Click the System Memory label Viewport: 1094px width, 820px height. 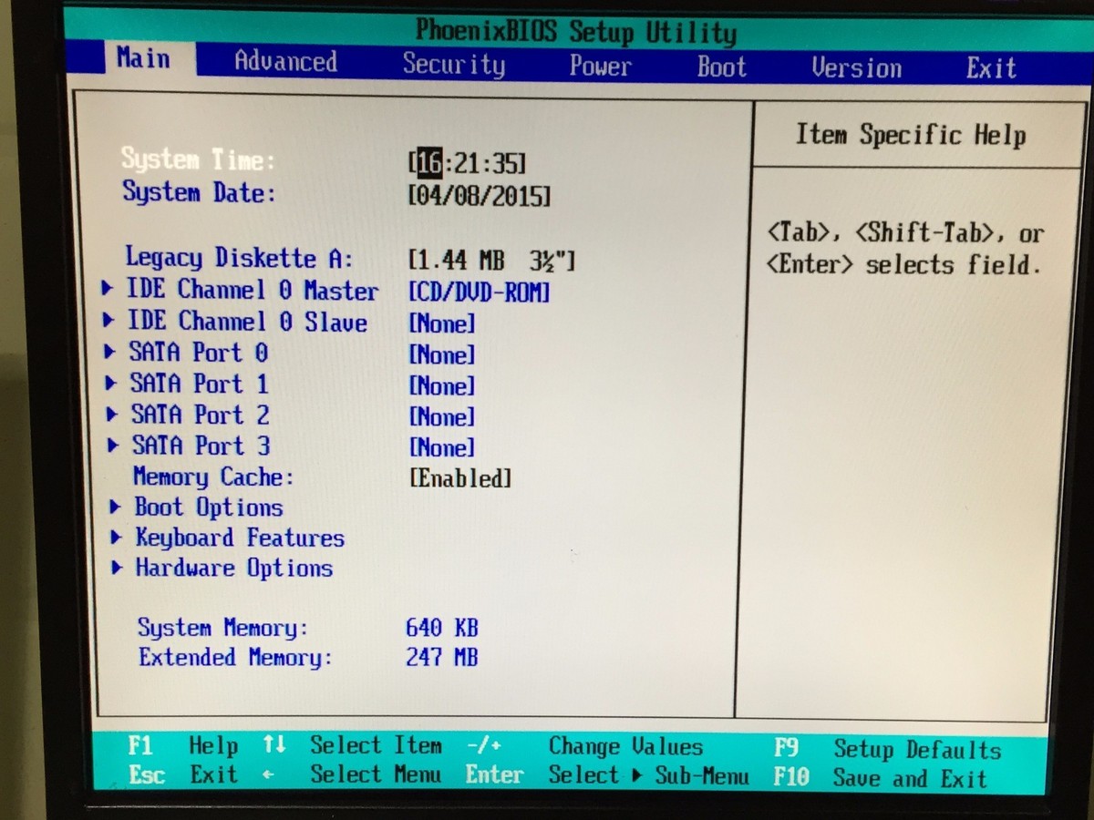(222, 628)
